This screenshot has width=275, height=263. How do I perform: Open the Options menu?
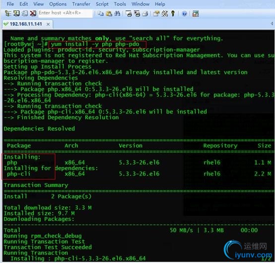[x=58, y=4]
